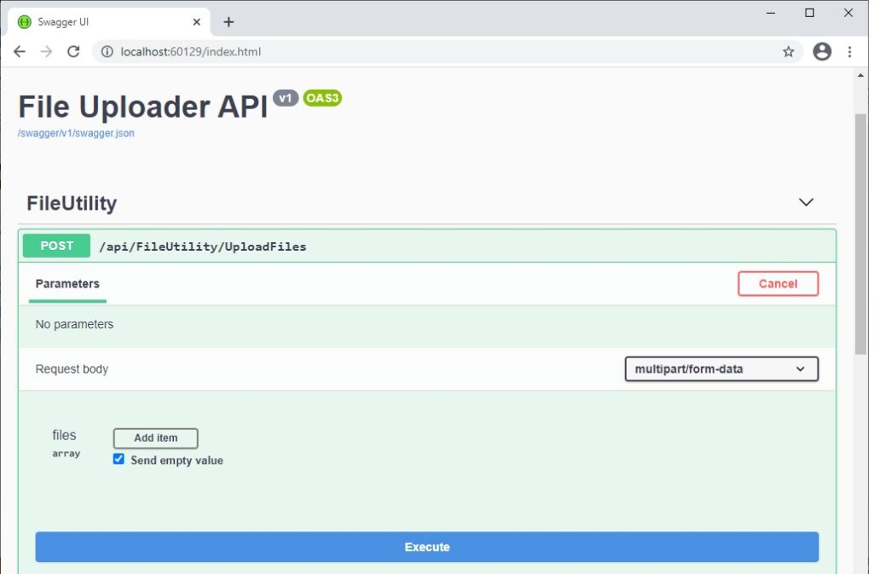Click the array type label

coord(66,454)
